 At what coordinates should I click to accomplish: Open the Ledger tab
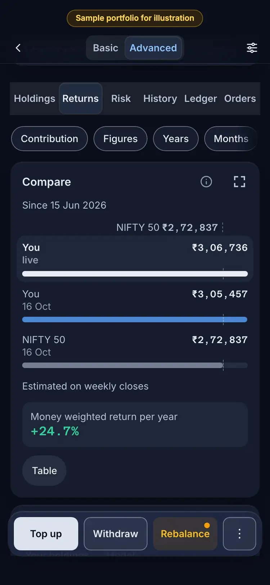click(x=201, y=98)
